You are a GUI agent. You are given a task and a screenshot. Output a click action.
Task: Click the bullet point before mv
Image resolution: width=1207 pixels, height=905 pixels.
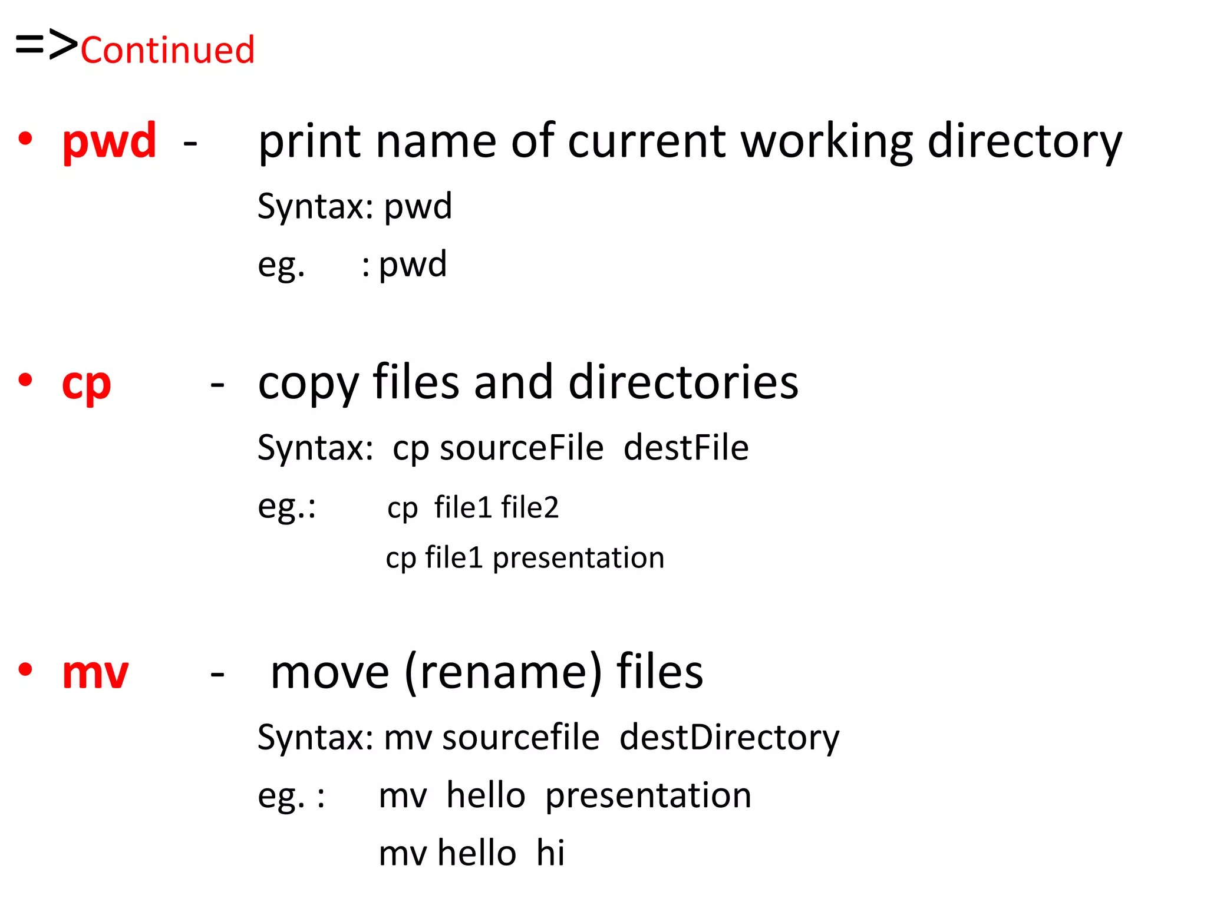pyautogui.click(x=25, y=669)
